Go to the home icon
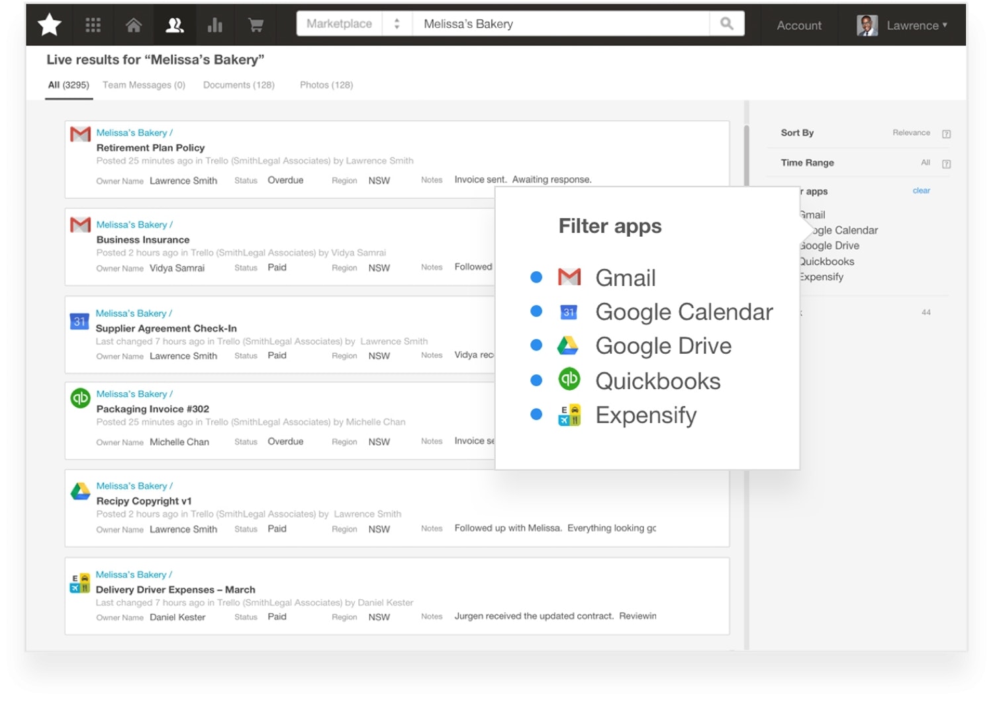Viewport: 993px width, 701px height. pos(134,25)
